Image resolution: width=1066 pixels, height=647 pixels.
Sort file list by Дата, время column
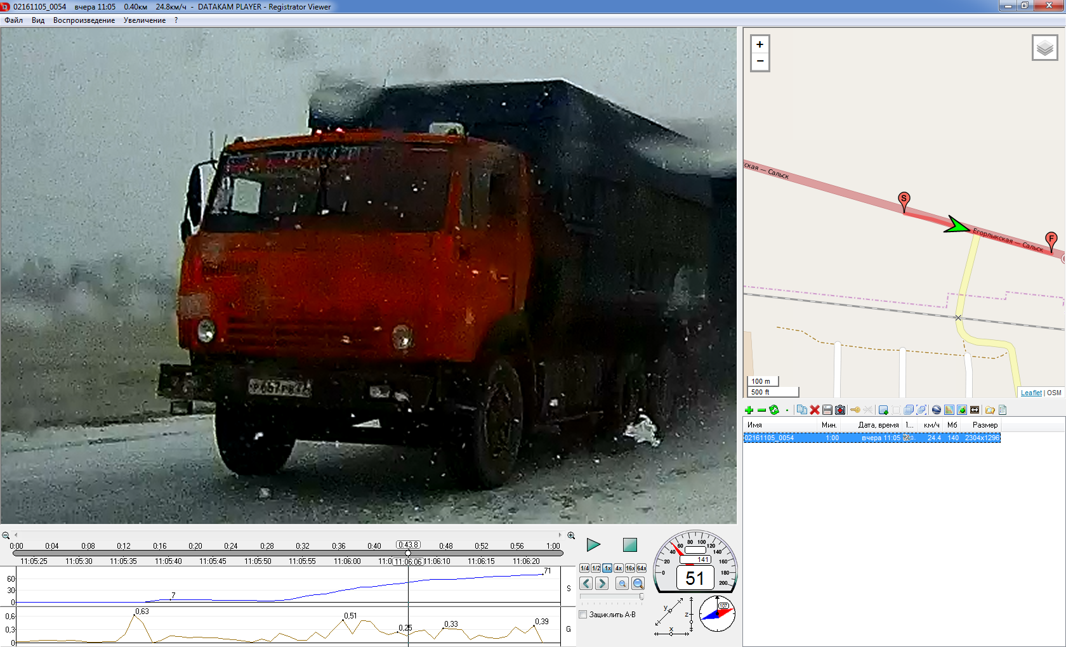coord(878,425)
